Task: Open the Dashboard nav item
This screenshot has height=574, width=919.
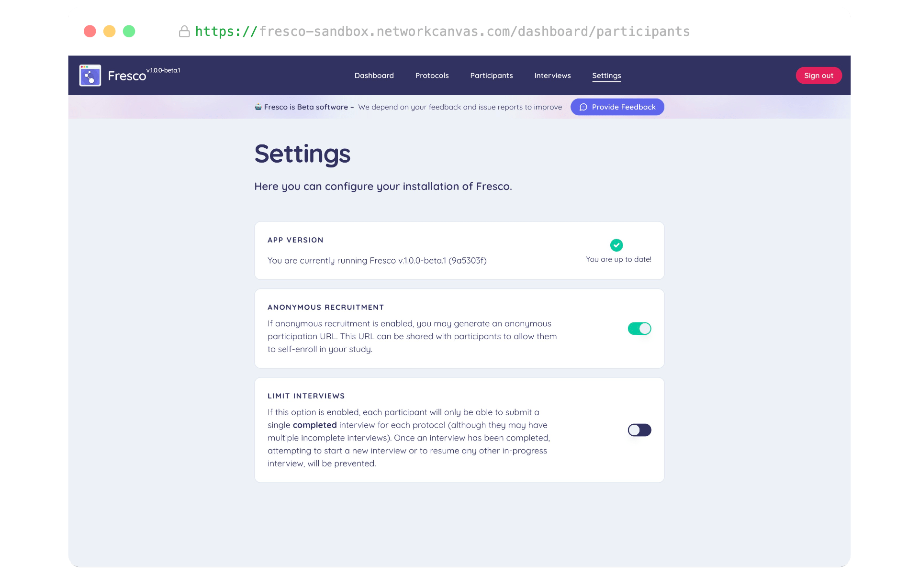Action: pos(374,76)
